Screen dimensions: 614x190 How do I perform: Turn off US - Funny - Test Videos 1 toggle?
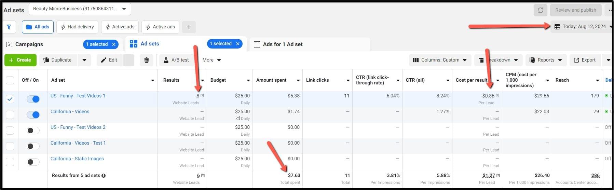pos(33,99)
